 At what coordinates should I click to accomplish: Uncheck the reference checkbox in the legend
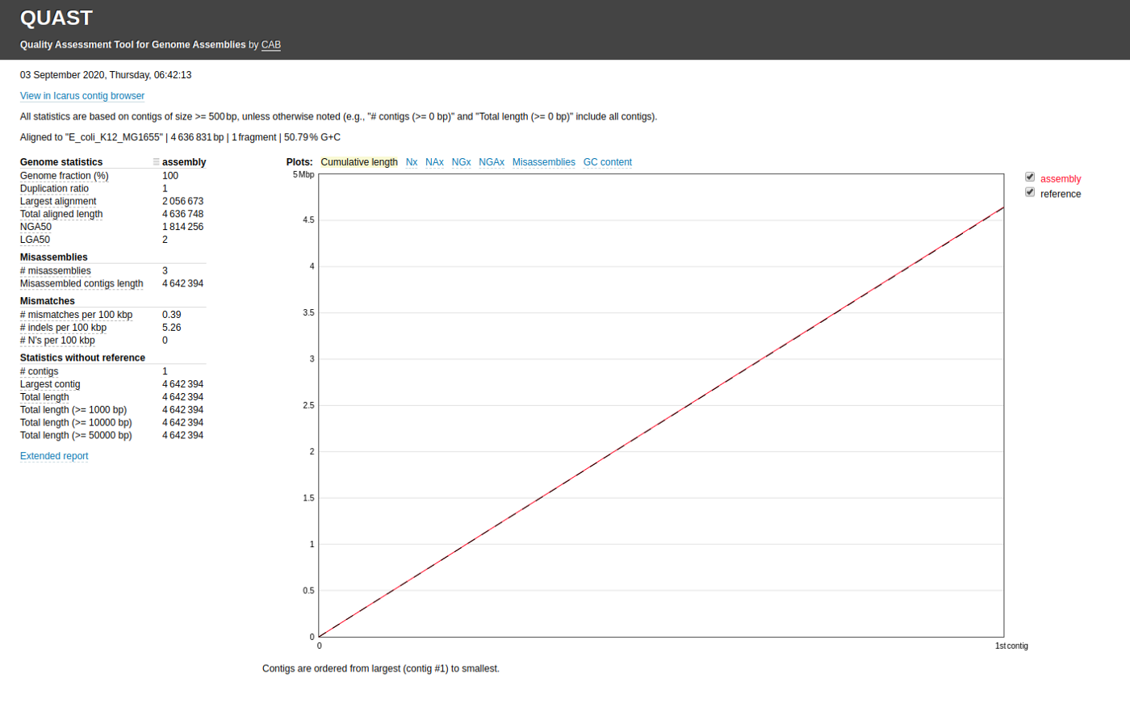point(1030,191)
